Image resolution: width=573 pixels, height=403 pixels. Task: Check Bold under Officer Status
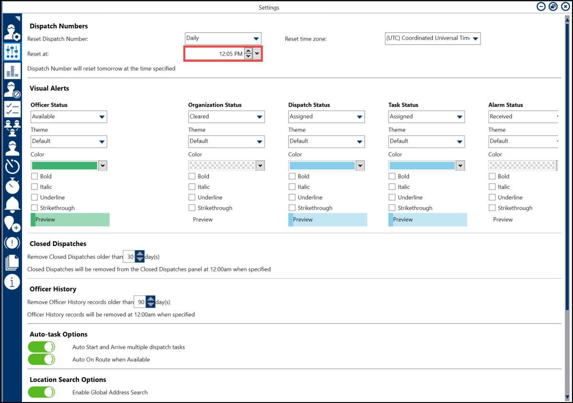pos(35,176)
